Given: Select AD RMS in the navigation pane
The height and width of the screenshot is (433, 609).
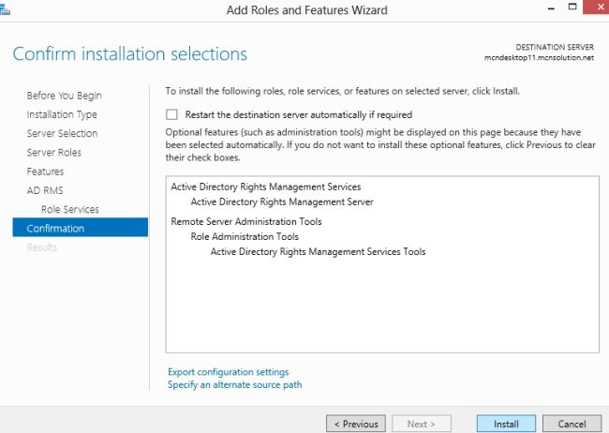Looking at the screenshot, I should click(44, 190).
